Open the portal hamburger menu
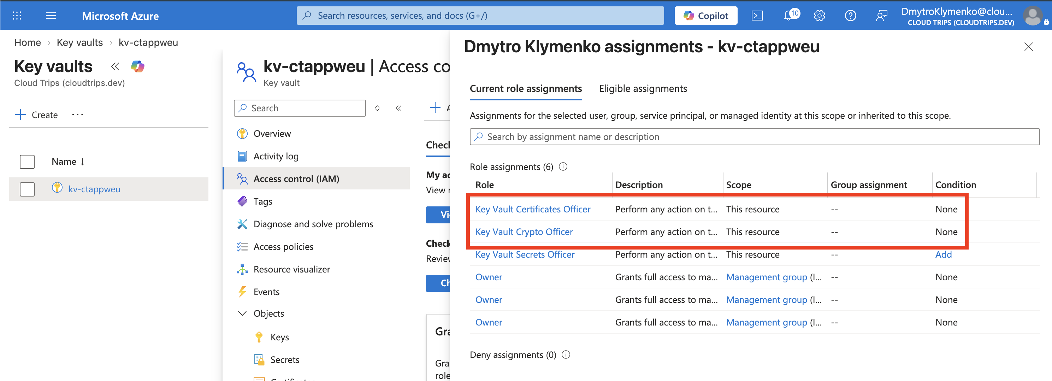The image size is (1052, 381). coord(51,16)
